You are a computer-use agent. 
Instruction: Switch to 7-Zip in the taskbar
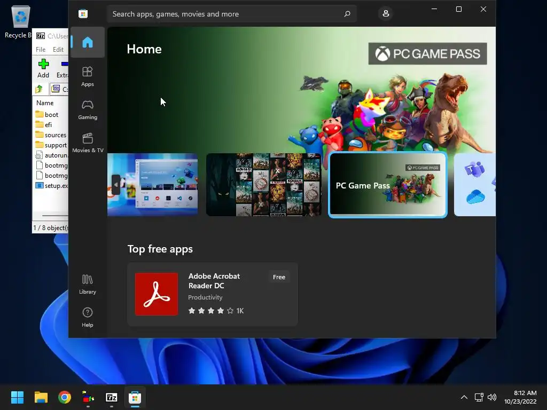(x=112, y=397)
